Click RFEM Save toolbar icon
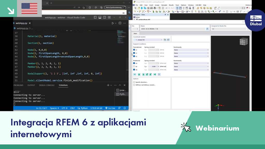Image resolution: width=265 pixels, height=149 pixels. click(x=151, y=8)
